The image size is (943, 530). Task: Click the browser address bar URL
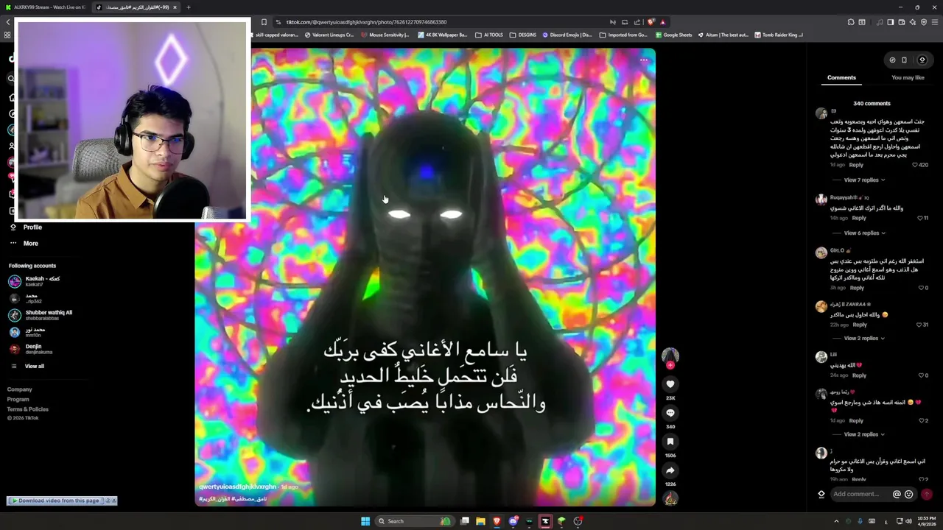366,22
